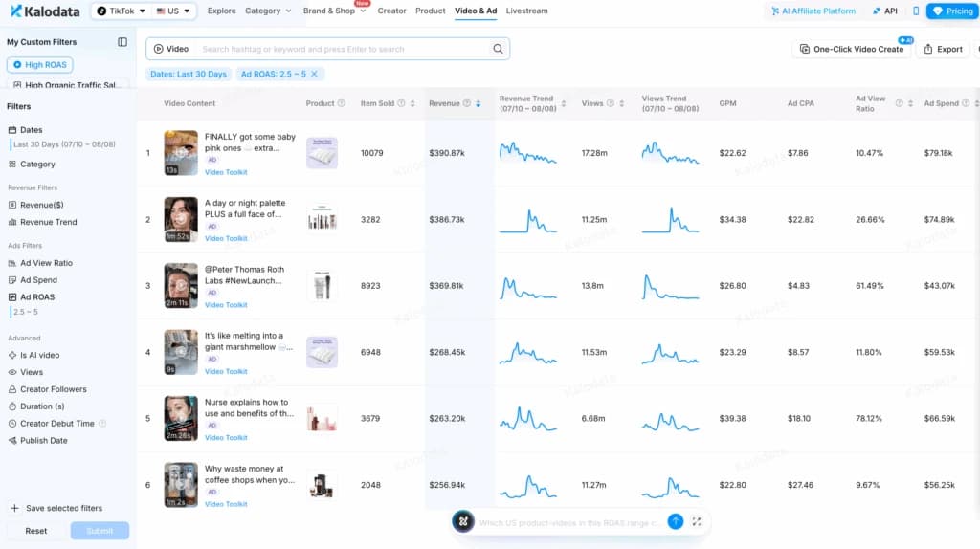
Task: Open the Video search type selector
Action: (x=171, y=49)
